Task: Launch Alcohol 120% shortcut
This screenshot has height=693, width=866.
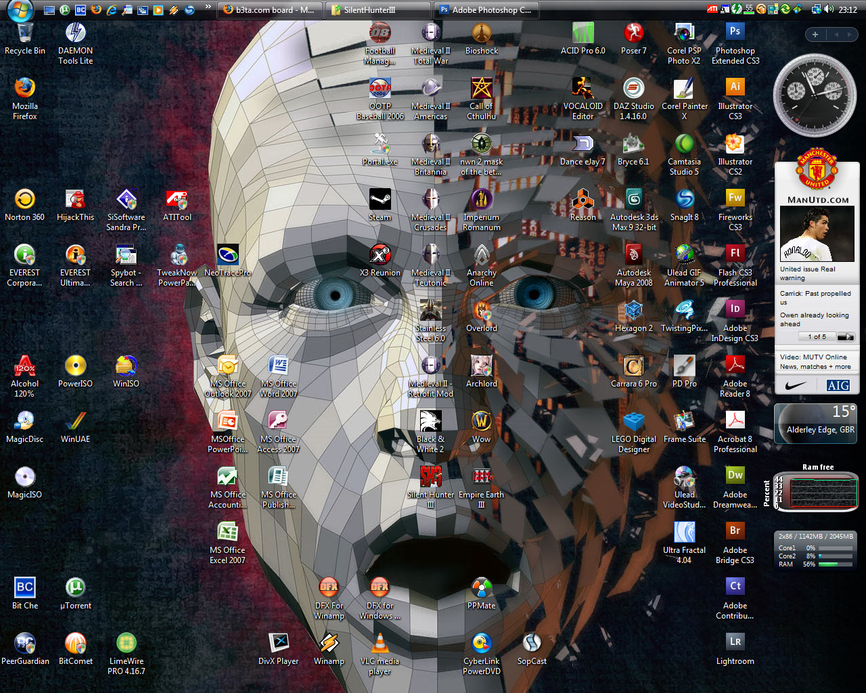Action: 25,376
